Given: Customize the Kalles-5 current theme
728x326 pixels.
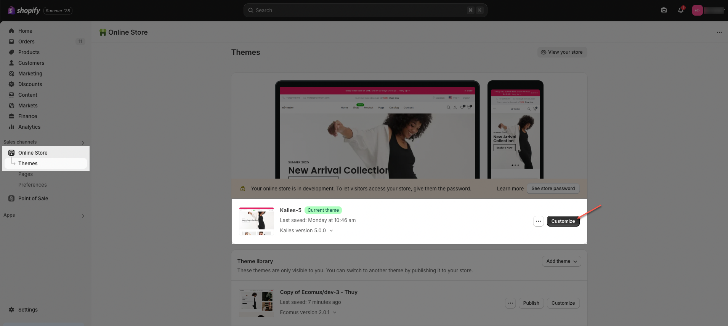Looking at the screenshot, I should click(x=563, y=221).
